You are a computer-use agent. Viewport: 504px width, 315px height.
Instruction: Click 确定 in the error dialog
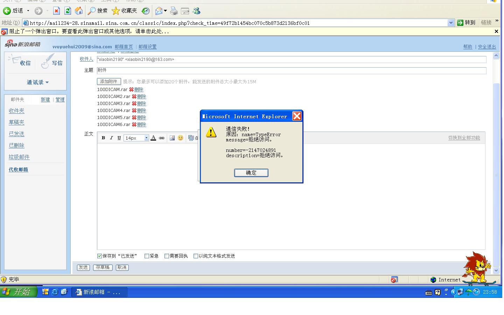(251, 173)
